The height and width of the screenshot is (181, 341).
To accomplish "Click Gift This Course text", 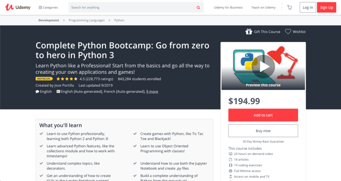I will tap(267, 32).
